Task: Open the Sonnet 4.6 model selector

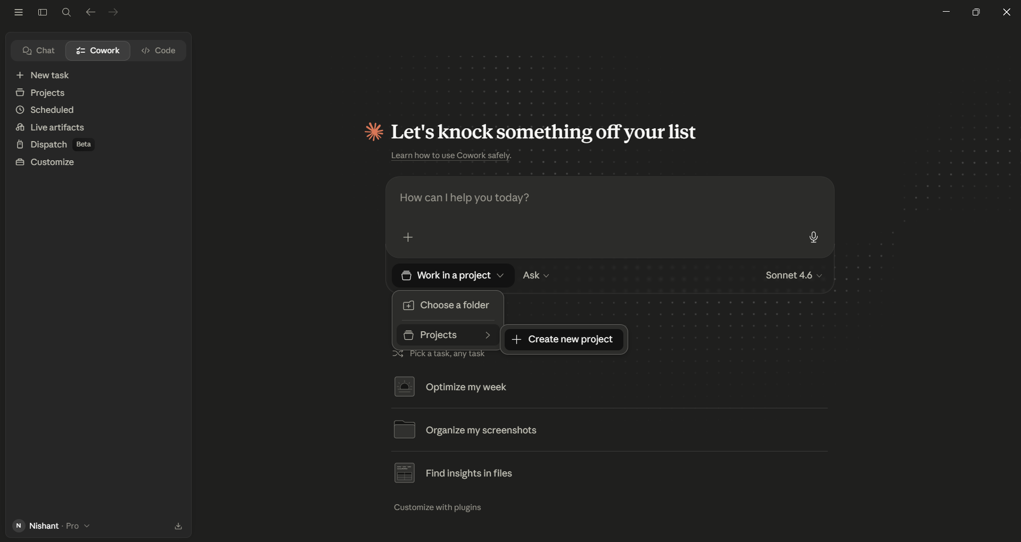Action: pyautogui.click(x=794, y=275)
